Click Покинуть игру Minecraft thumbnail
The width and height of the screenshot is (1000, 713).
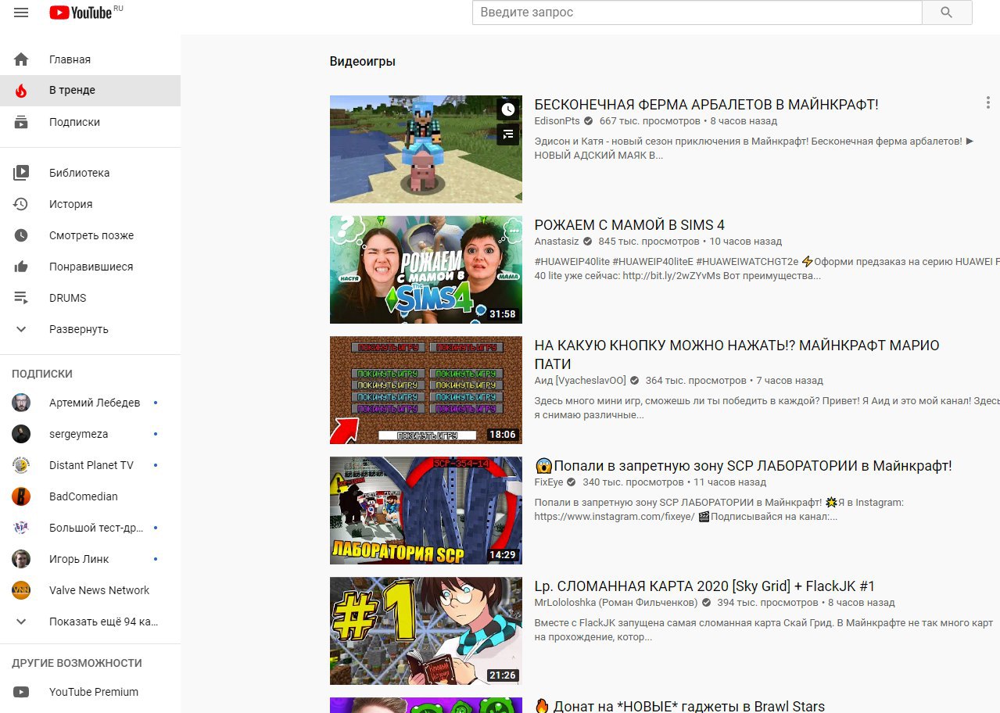click(x=426, y=390)
